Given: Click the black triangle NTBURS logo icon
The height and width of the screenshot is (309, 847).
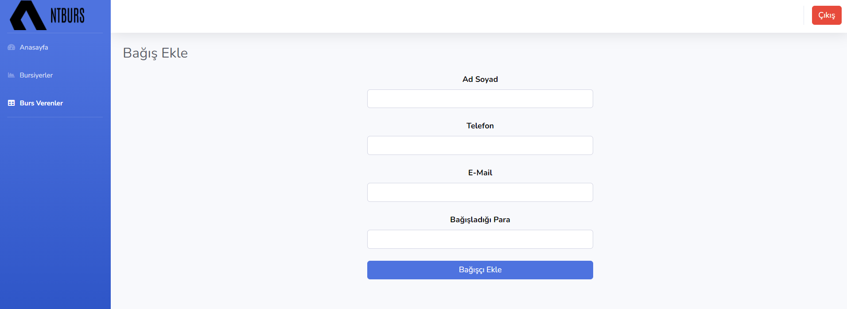Looking at the screenshot, I should coord(27,17).
